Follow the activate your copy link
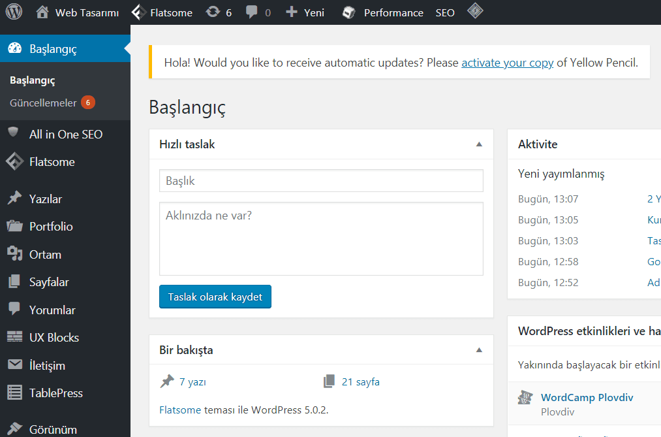Screen dimensions: 661x437 coord(507,63)
